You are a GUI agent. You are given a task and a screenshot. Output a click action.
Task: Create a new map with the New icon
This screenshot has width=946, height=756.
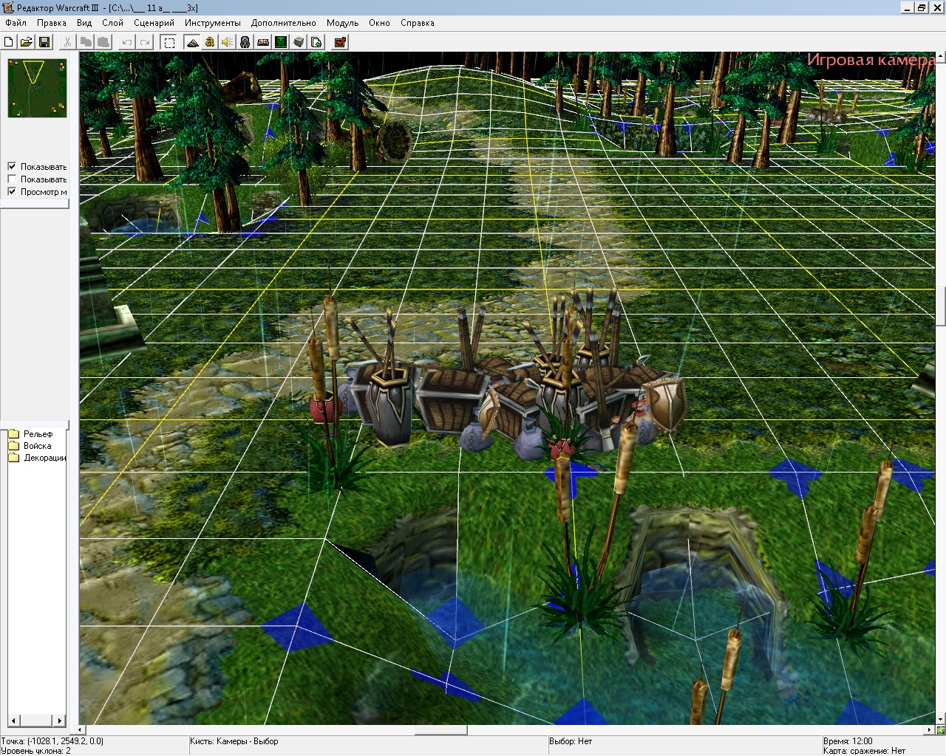coord(9,42)
